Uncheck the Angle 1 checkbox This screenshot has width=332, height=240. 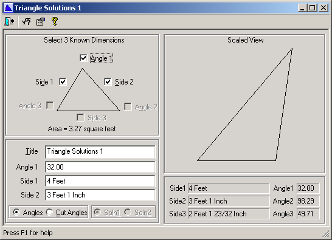click(x=83, y=58)
